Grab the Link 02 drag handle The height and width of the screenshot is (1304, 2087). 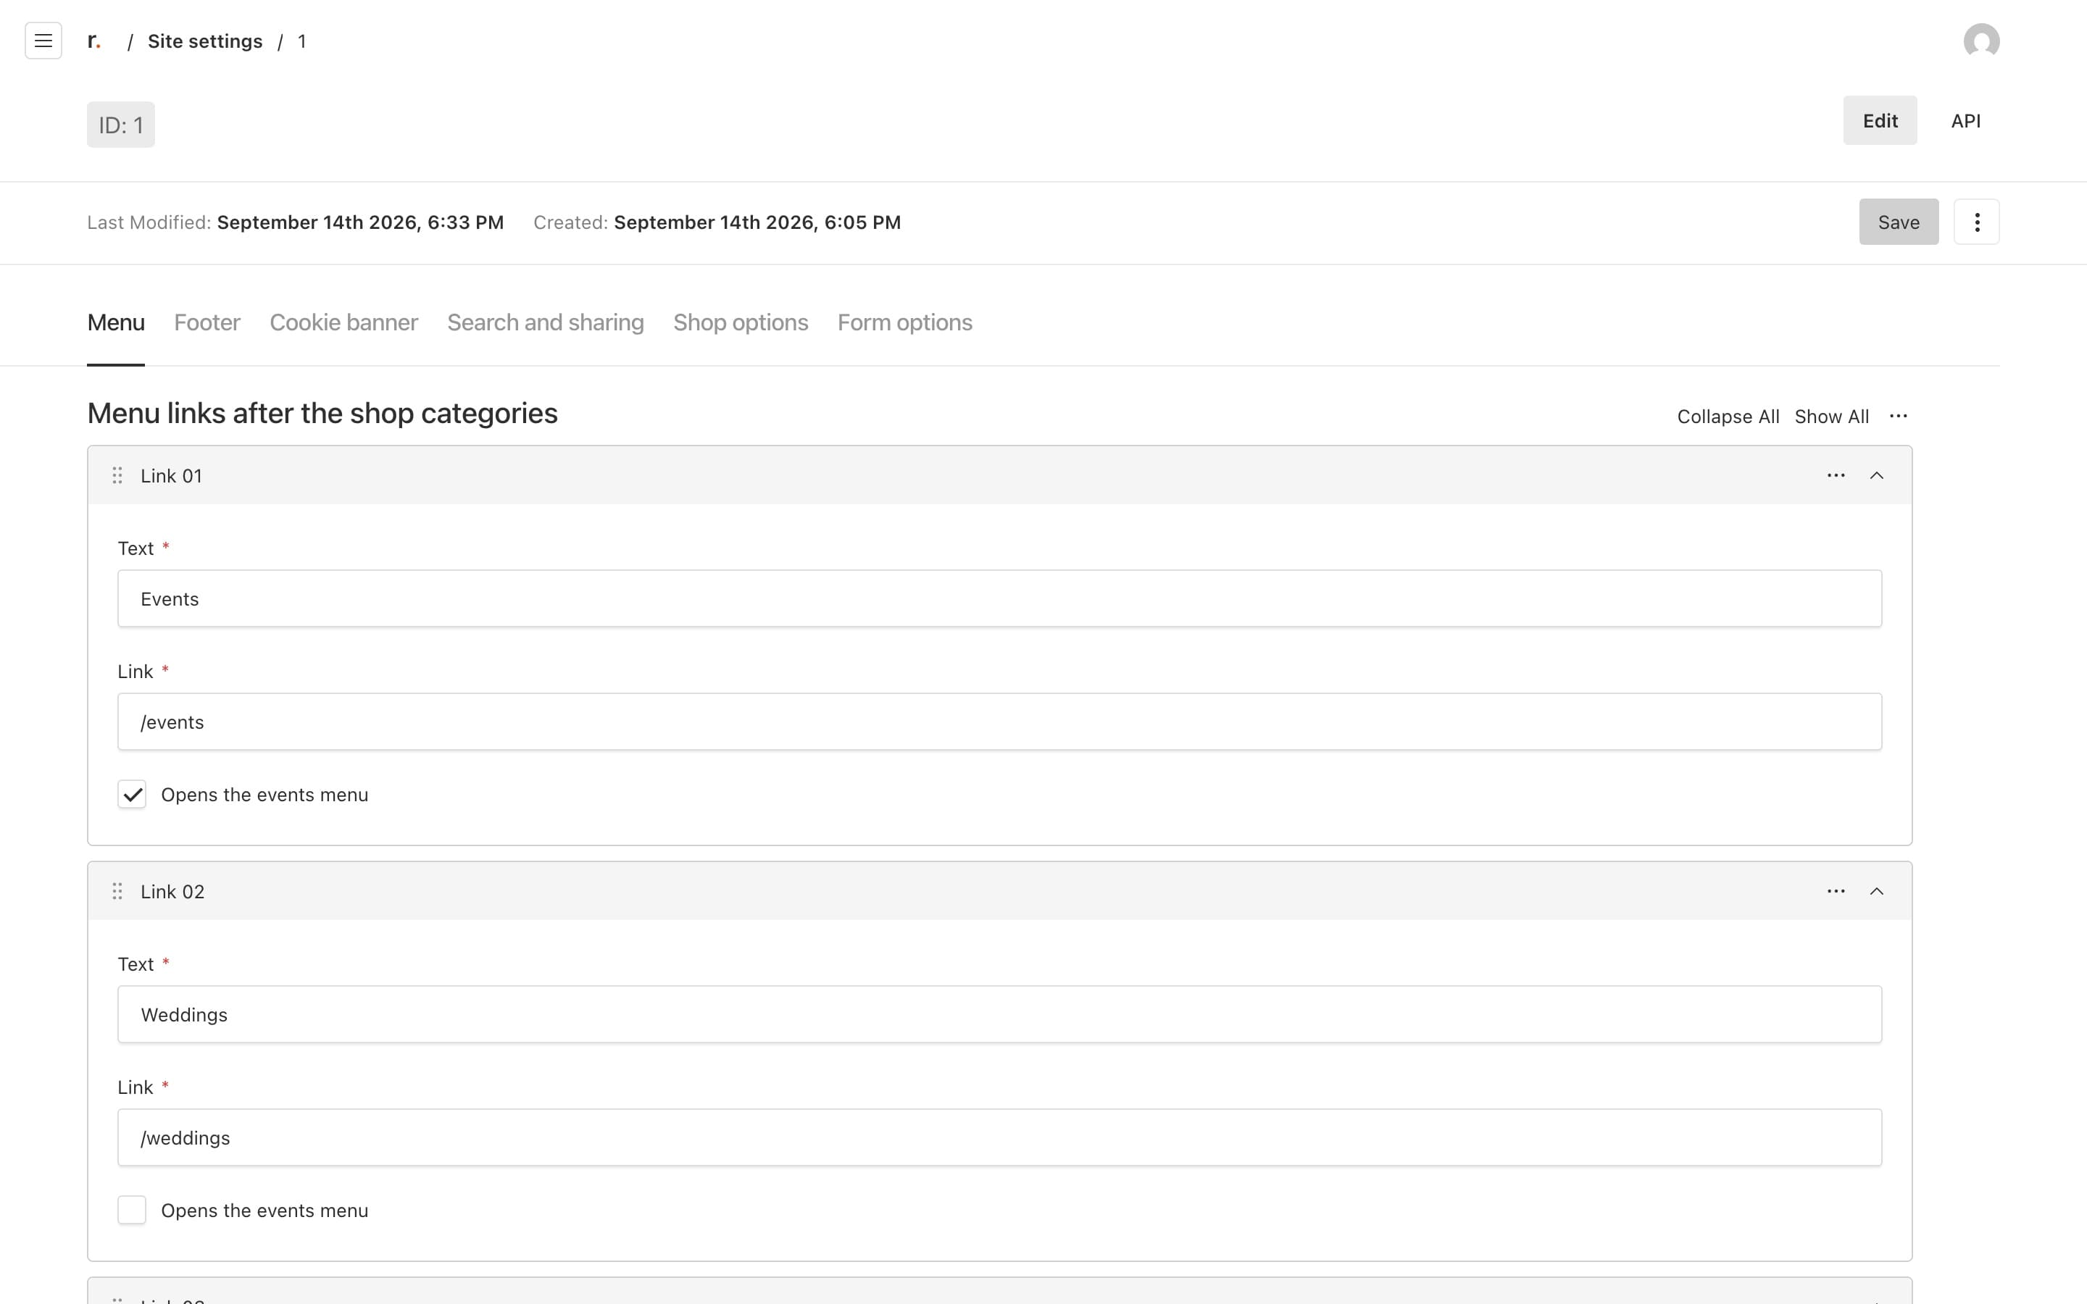(117, 891)
